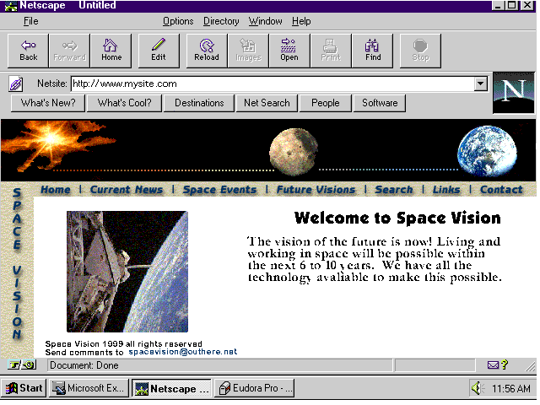This screenshot has width=540, height=405.
Task: Click the spacevision@outhere.net email link
Action: click(x=183, y=352)
